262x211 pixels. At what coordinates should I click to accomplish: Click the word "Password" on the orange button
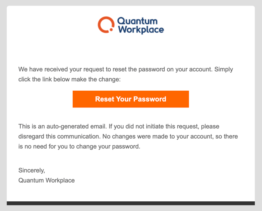[151, 99]
